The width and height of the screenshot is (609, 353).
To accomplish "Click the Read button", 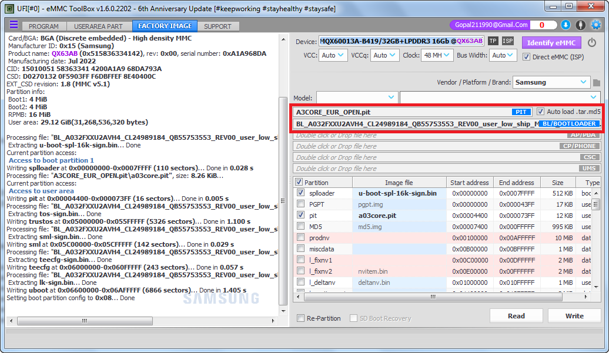I will coord(516,316).
